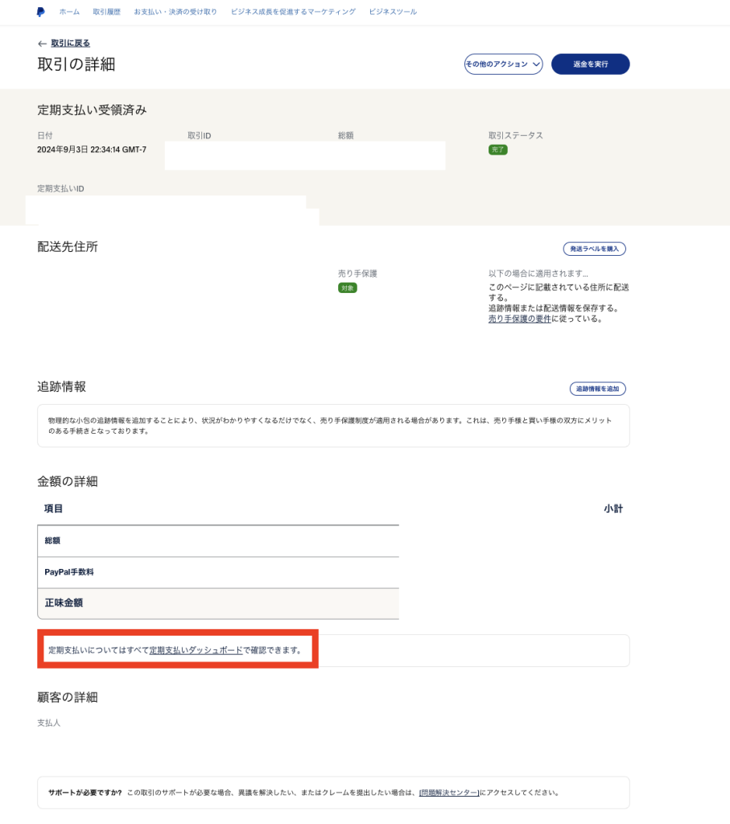Click the green 対象 seller protection badge
The height and width of the screenshot is (824, 730).
tap(347, 287)
